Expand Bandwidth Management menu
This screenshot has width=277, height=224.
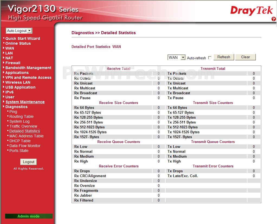tap(28, 68)
